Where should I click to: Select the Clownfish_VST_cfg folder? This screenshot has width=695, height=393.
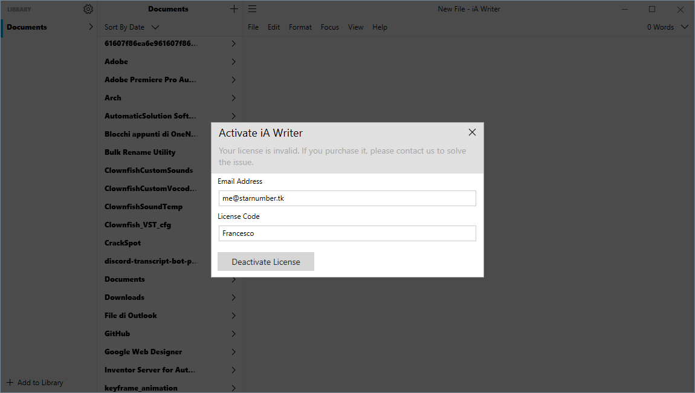[x=138, y=225]
